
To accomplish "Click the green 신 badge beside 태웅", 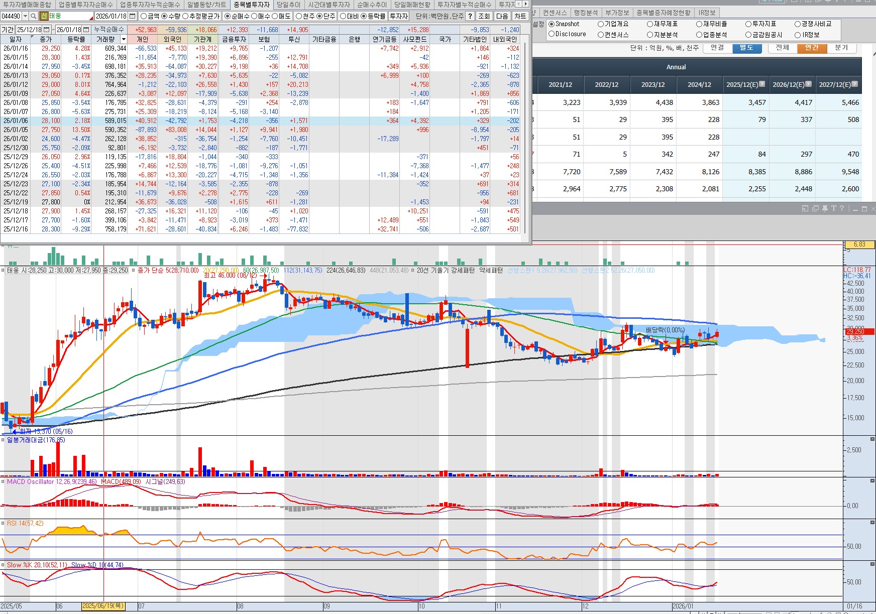I will point(44,16).
